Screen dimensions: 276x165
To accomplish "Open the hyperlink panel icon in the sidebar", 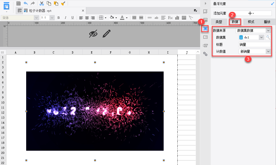I will [x=205, y=54].
